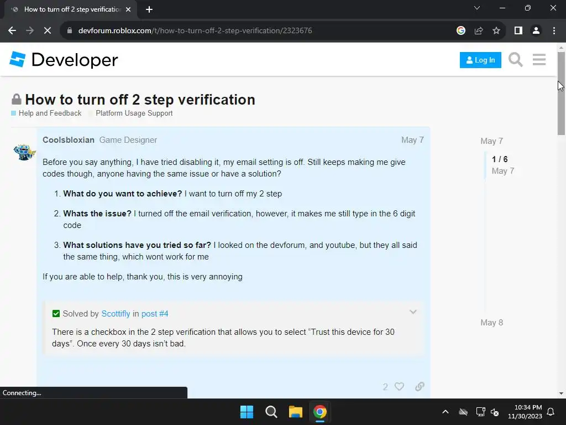Viewport: 566px width, 425px height.
Task: Select the How to turn off tab
Action: [x=71, y=9]
